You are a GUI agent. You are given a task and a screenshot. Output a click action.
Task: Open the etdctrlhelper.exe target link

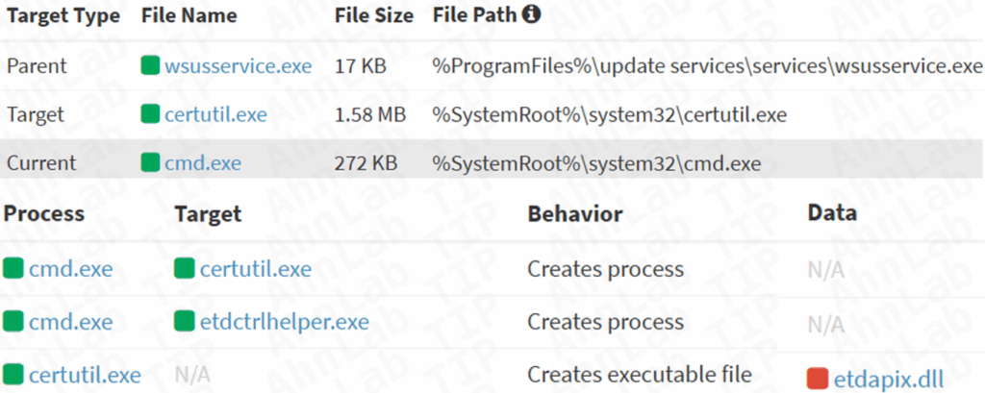pos(284,322)
